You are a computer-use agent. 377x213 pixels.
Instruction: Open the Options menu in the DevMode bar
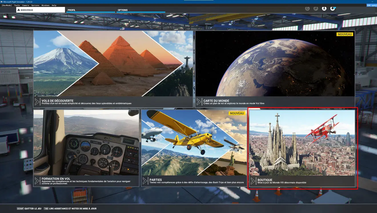tap(35, 5)
